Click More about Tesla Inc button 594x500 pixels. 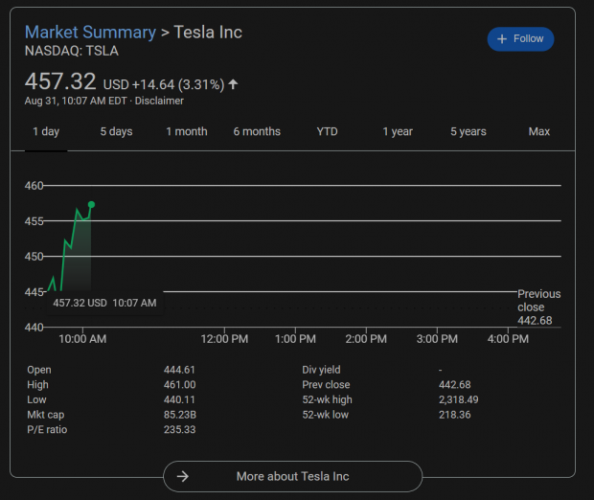pyautogui.click(x=292, y=476)
